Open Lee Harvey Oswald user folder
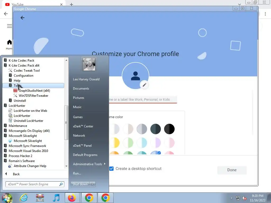 coord(86,79)
